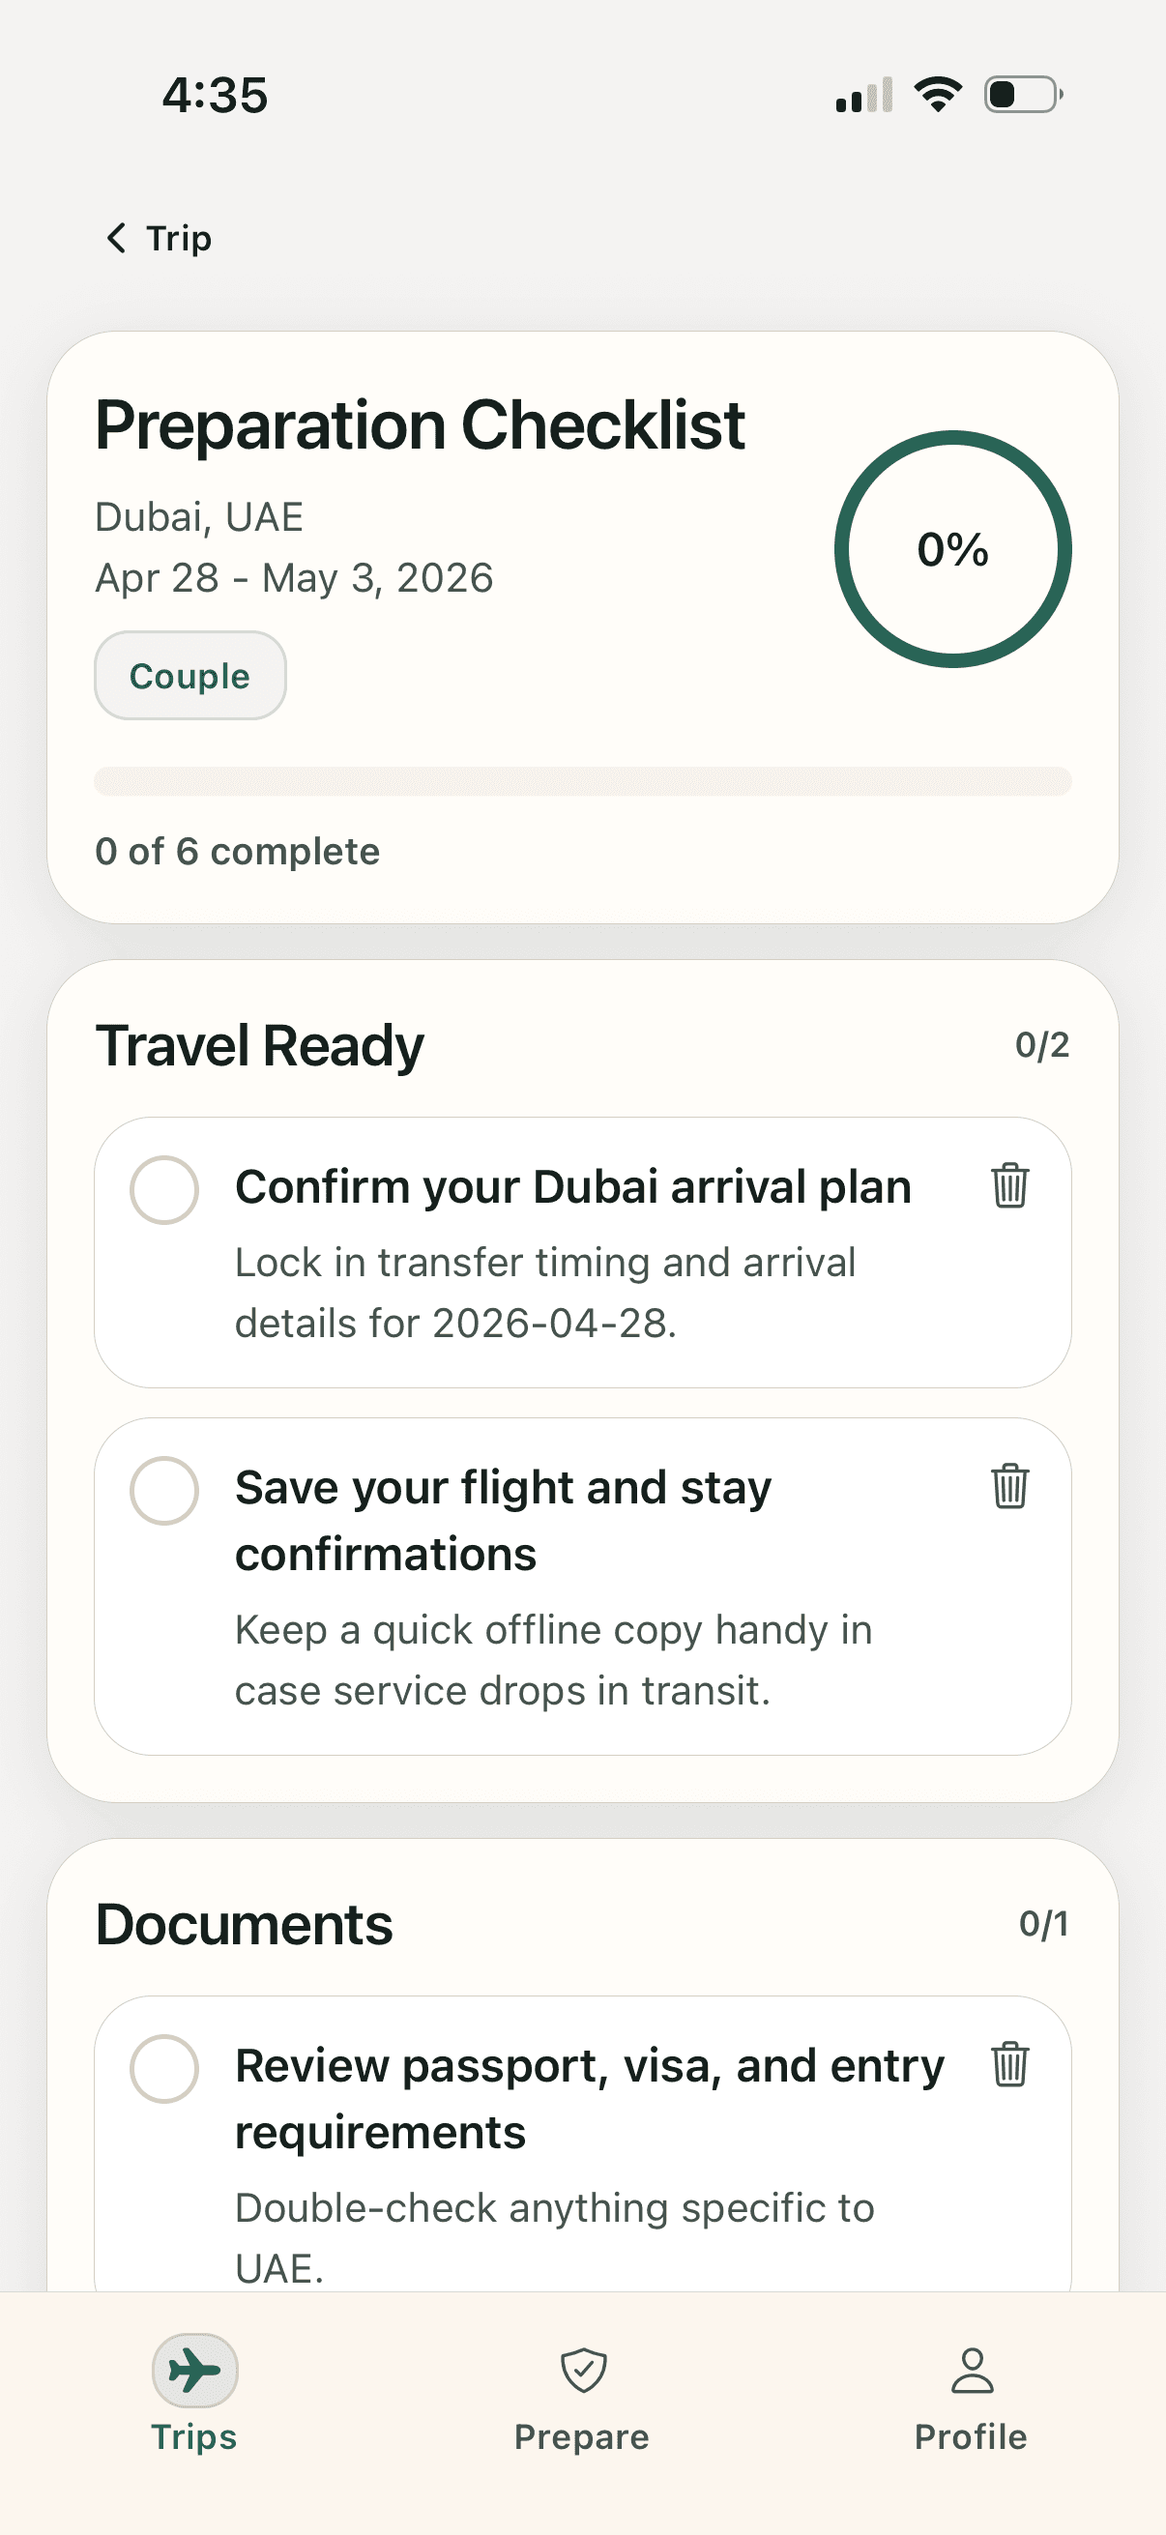
Task: Delete the passport and visa review item
Action: (1009, 2064)
